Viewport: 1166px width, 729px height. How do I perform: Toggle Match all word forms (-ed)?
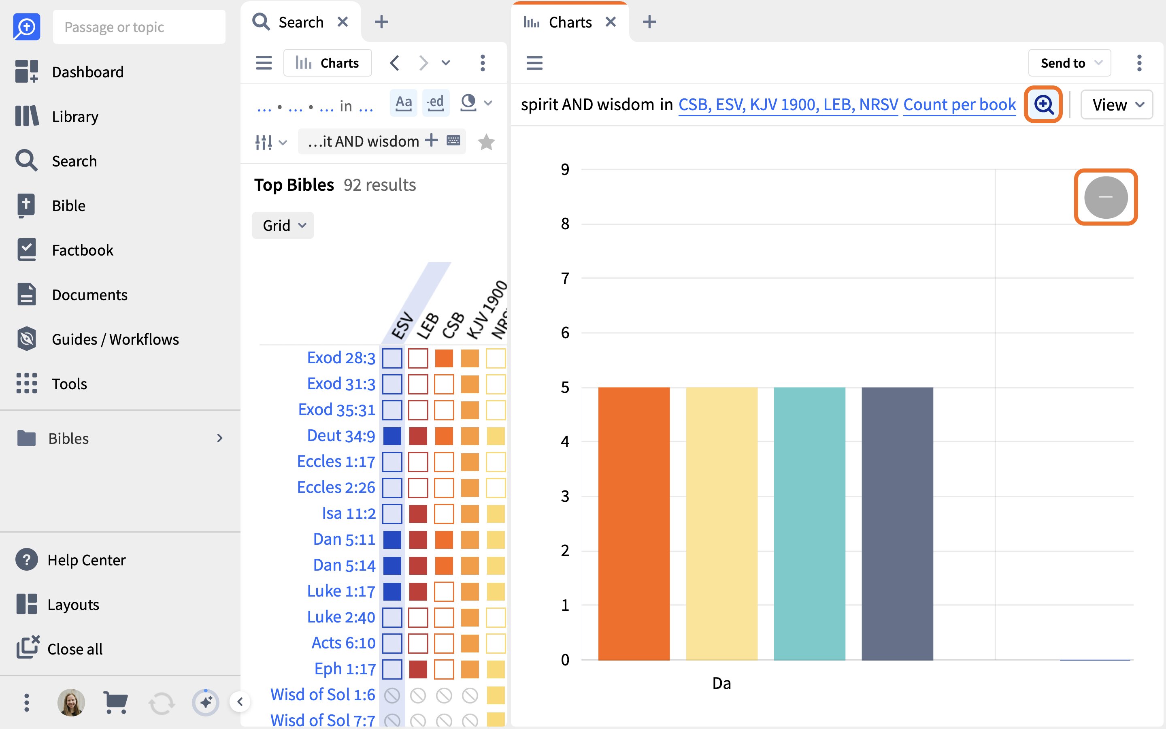(x=436, y=103)
